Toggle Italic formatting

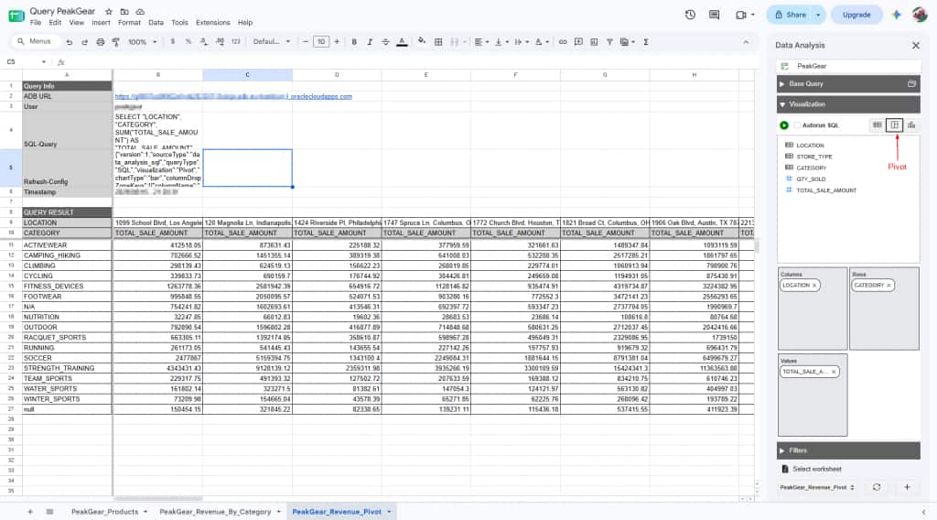pyautogui.click(x=370, y=42)
